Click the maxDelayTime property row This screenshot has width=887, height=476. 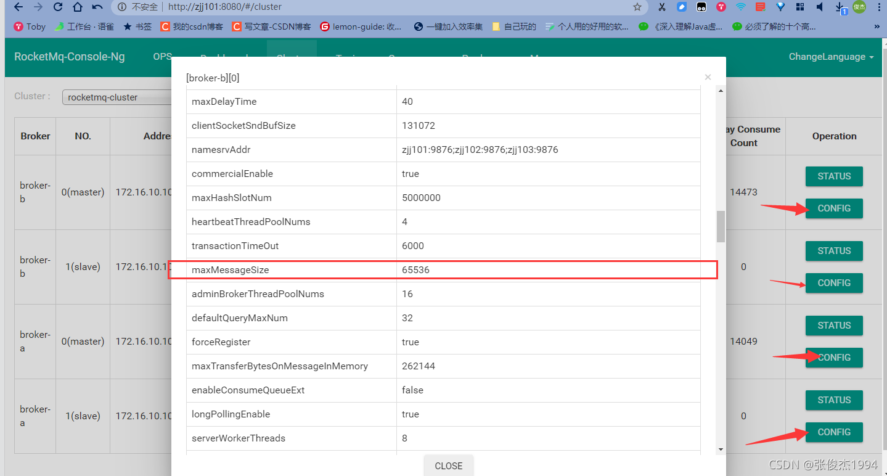tap(444, 102)
